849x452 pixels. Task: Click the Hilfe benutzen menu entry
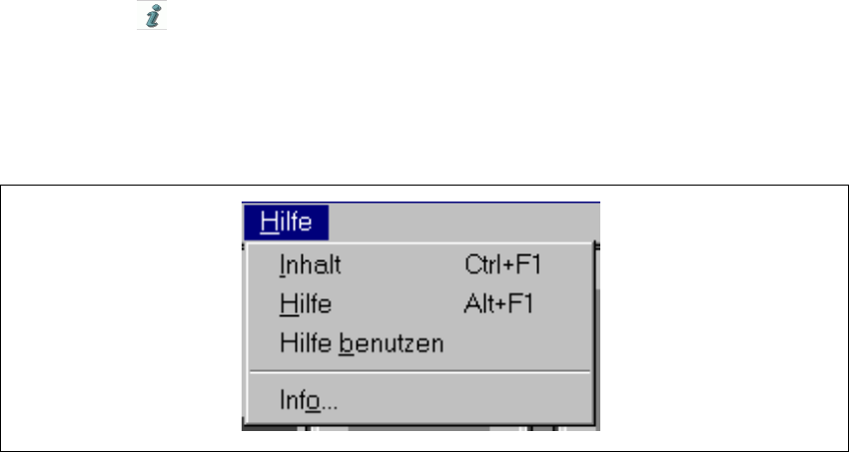point(362,343)
